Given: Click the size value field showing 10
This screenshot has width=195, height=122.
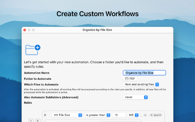Looking at the screenshot, I should click(119, 115).
